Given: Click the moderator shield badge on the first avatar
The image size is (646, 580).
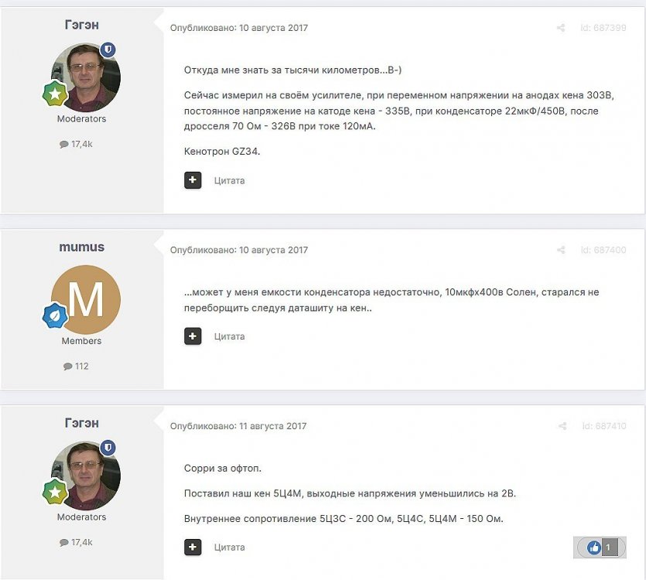Looking at the screenshot, I should coord(108,49).
